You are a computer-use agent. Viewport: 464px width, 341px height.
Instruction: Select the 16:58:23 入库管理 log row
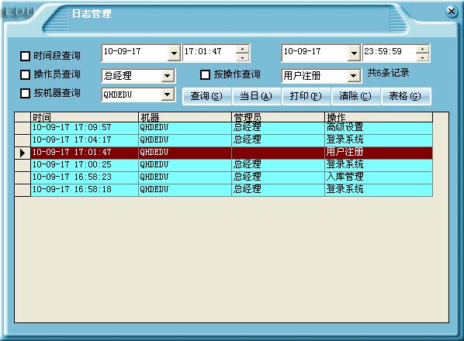(x=231, y=177)
